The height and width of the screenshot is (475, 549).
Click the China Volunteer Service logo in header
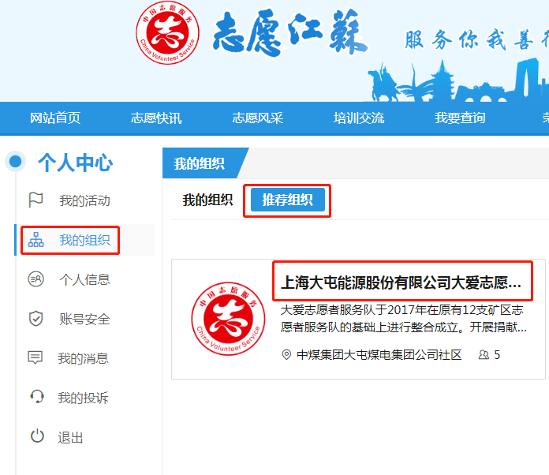168,32
